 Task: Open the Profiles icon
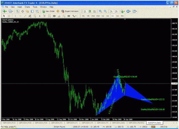[x=10, y=11]
